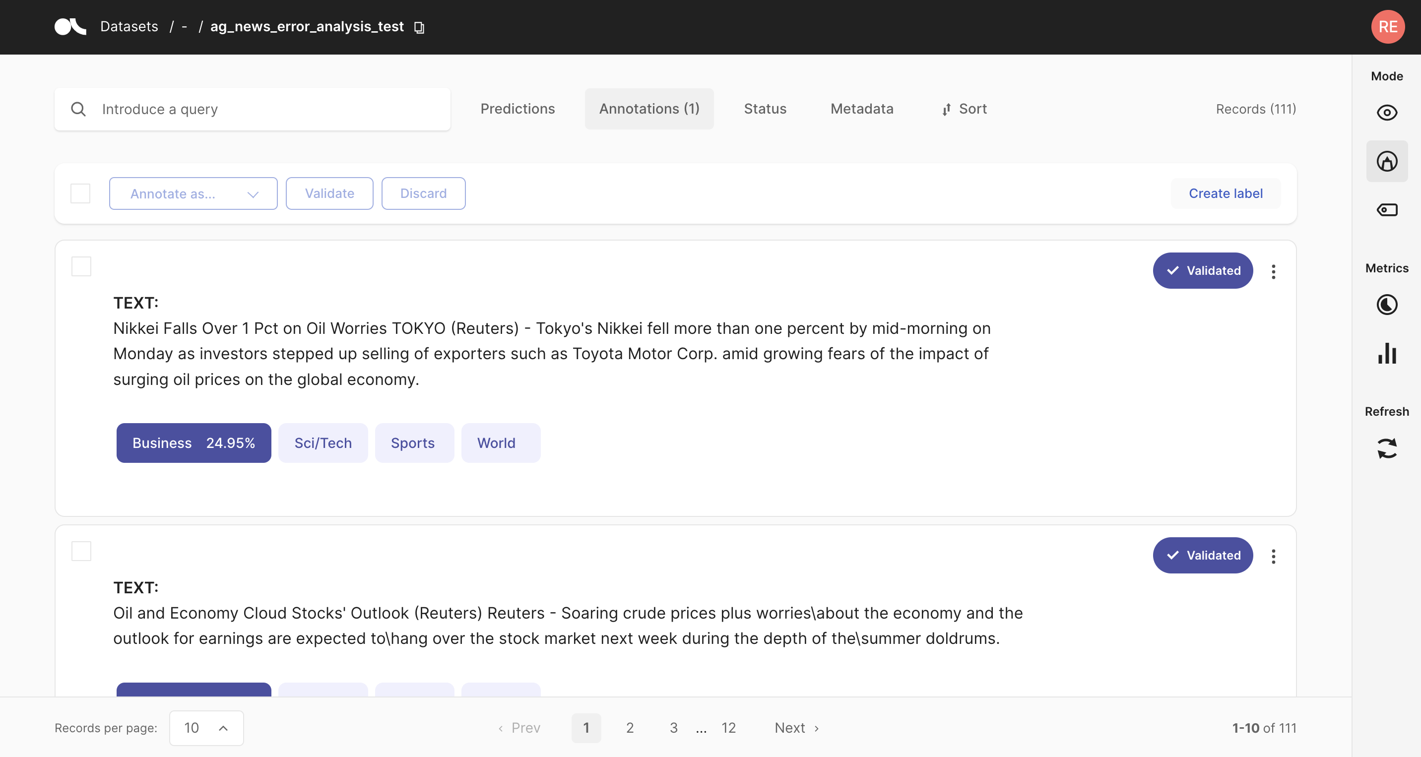Click the 1-10 of 111 text
Image resolution: width=1421 pixels, height=757 pixels.
[1264, 728]
